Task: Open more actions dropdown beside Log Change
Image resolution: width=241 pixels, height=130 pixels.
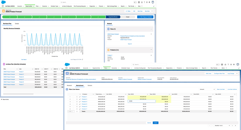Action: (237, 74)
